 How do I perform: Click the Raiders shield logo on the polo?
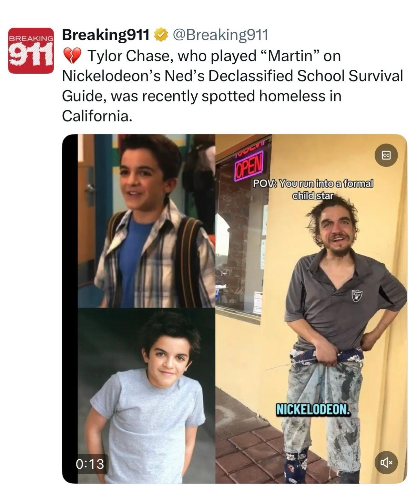[x=356, y=296]
